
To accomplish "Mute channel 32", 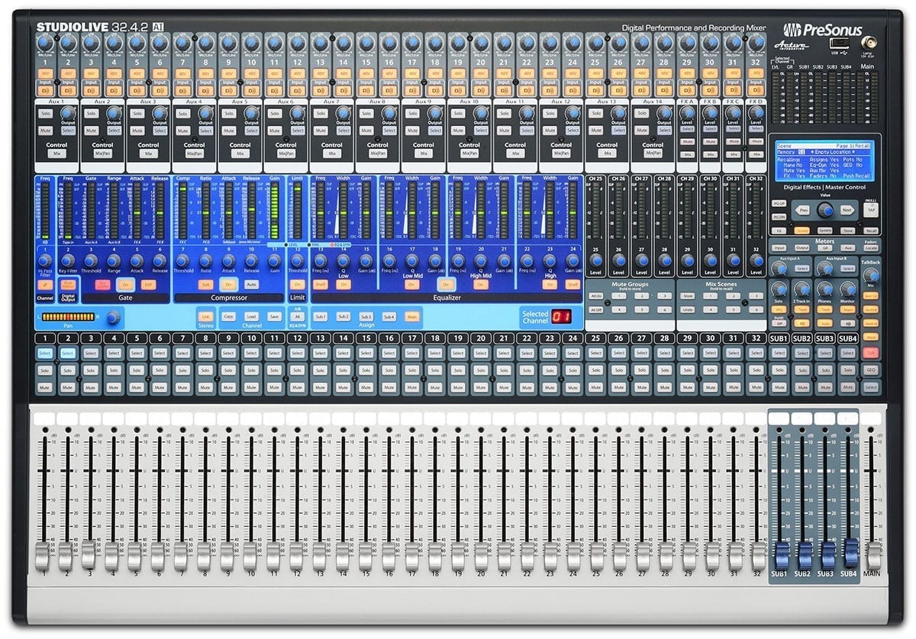I will click(x=756, y=387).
